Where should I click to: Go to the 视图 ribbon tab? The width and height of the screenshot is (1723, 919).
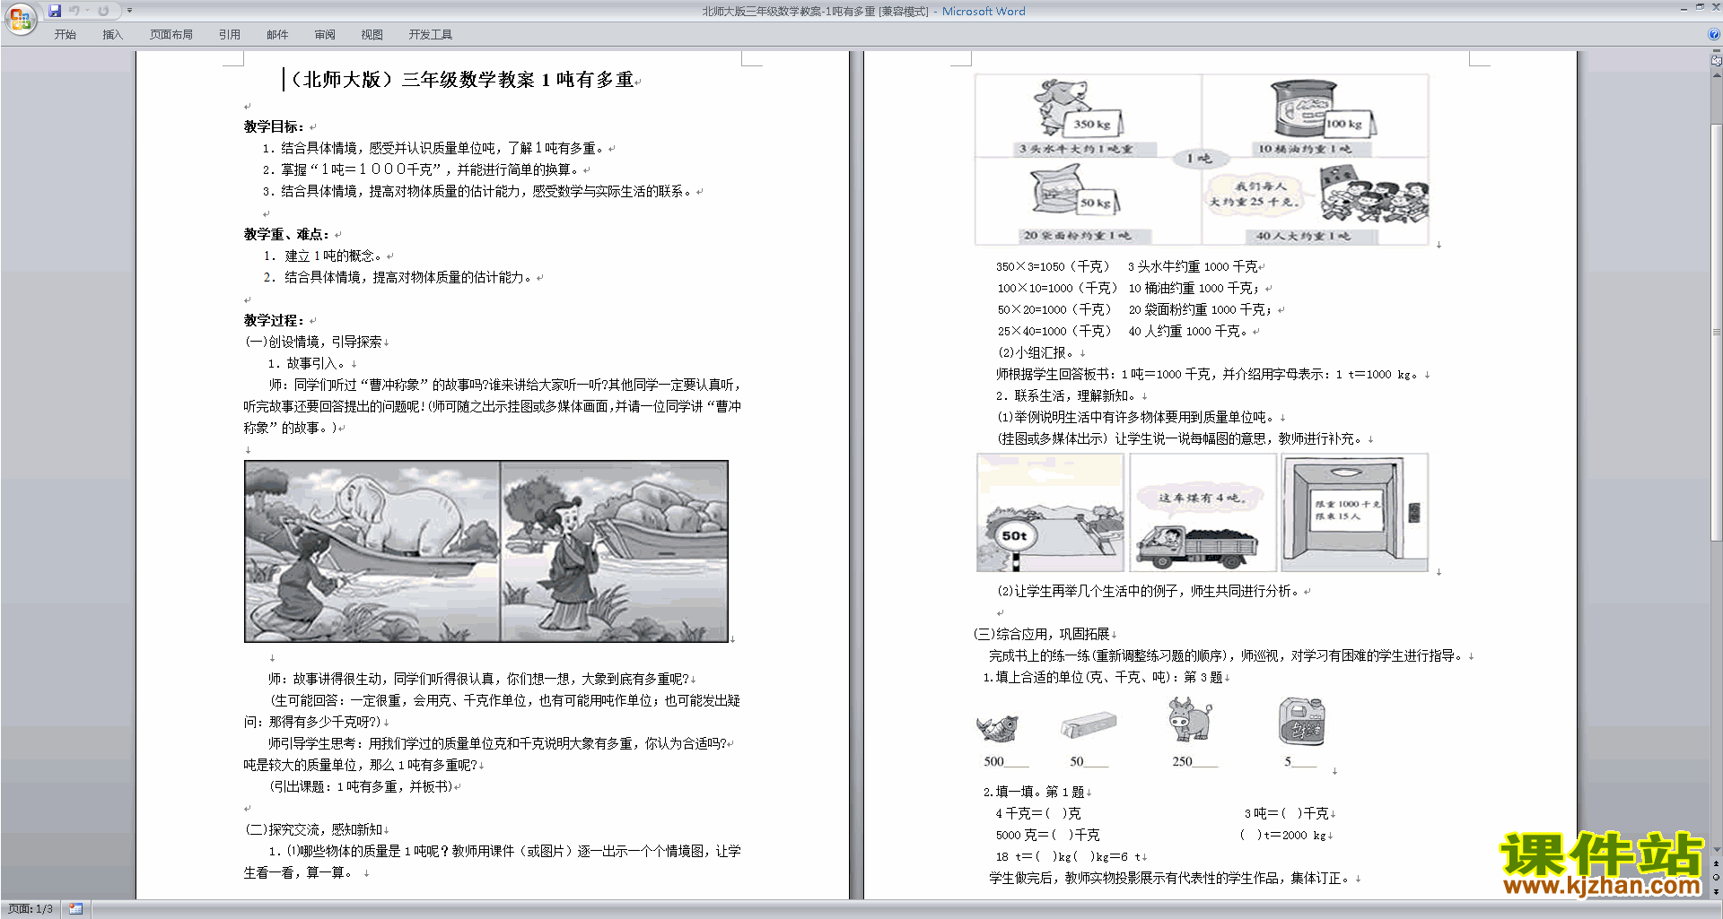tap(372, 34)
